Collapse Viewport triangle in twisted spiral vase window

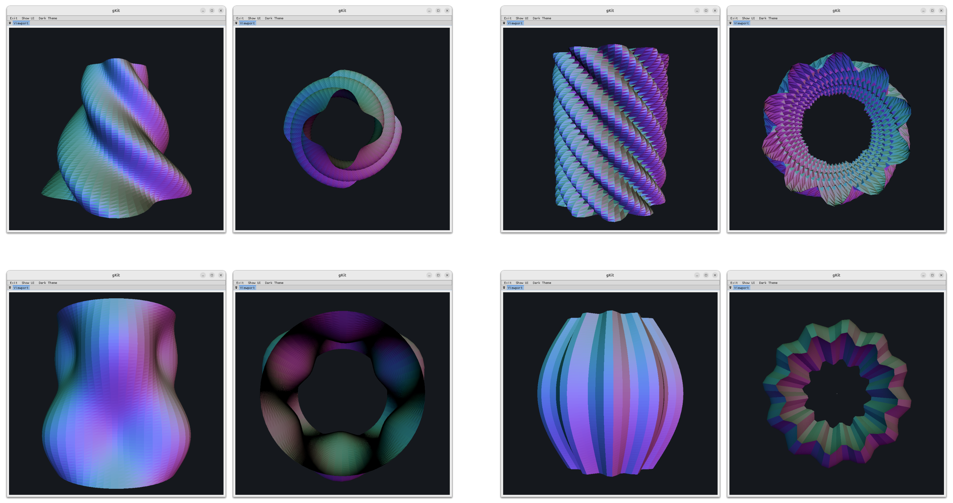10,23
